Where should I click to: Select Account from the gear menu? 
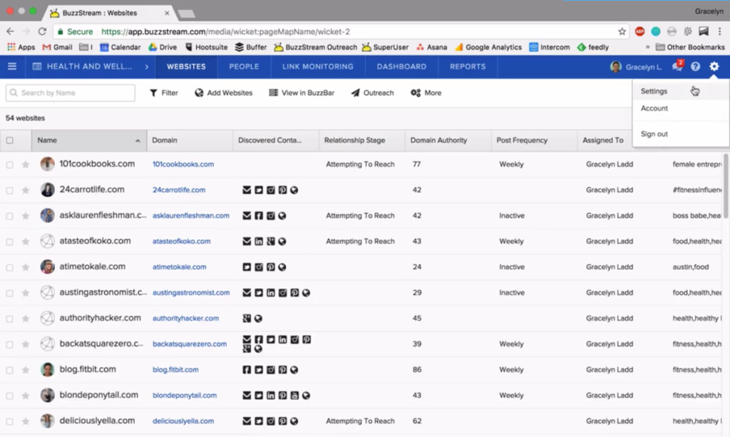point(681,108)
